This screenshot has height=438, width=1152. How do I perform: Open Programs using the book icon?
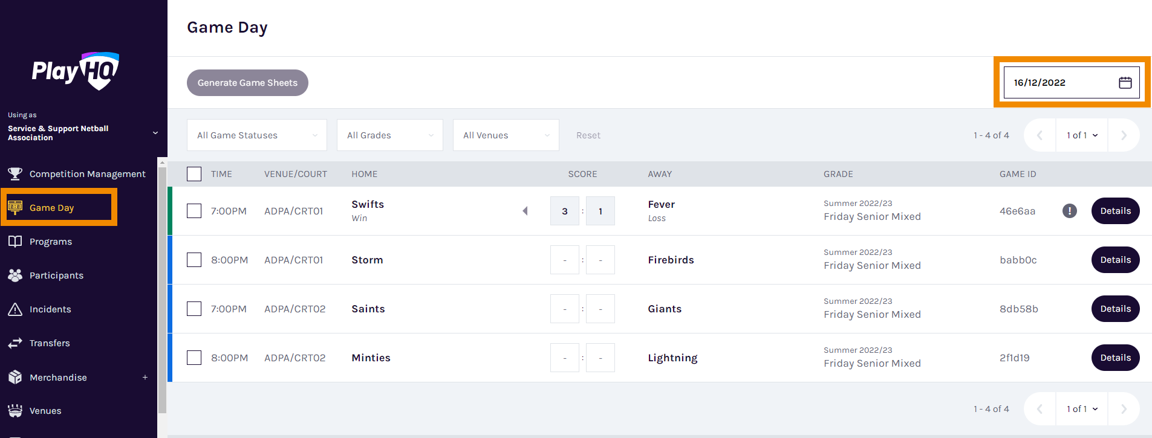click(15, 241)
